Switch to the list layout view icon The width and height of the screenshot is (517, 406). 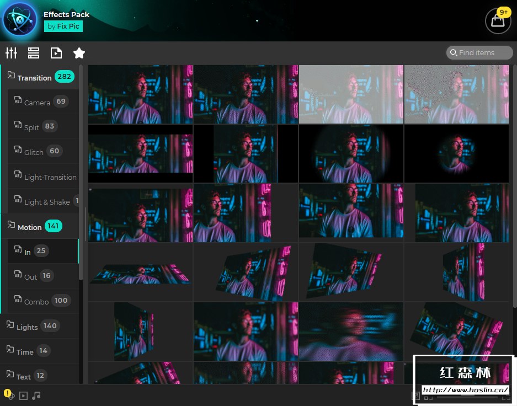34,53
